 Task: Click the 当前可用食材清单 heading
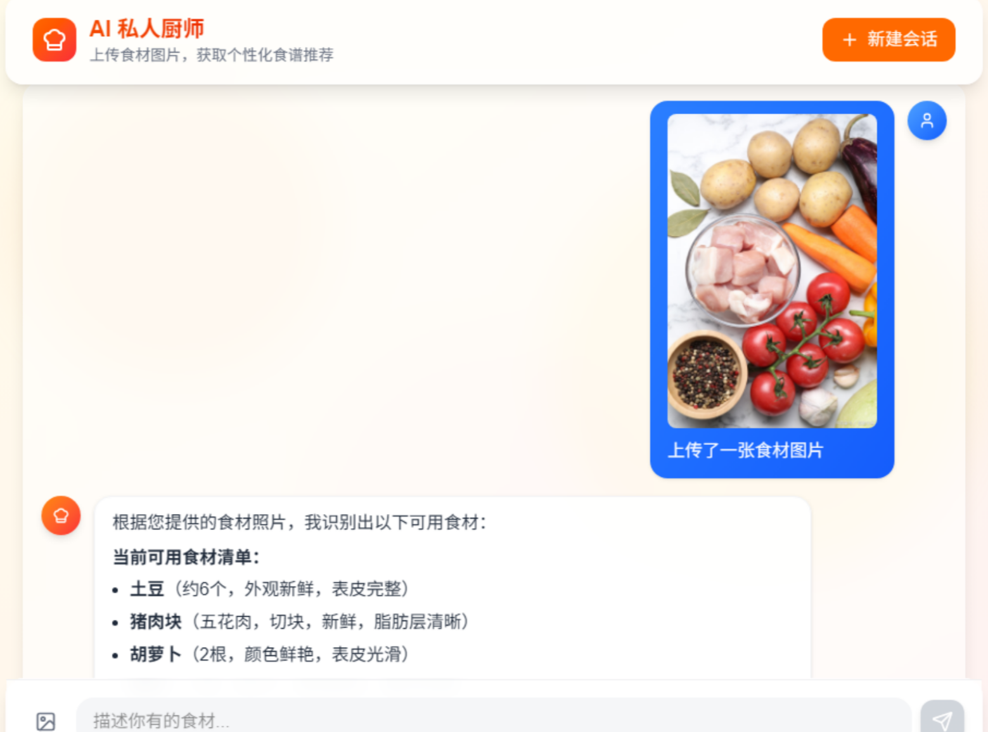(186, 557)
